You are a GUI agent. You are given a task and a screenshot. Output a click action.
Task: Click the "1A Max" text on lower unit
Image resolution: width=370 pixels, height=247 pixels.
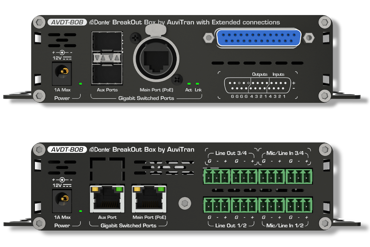coord(62,218)
